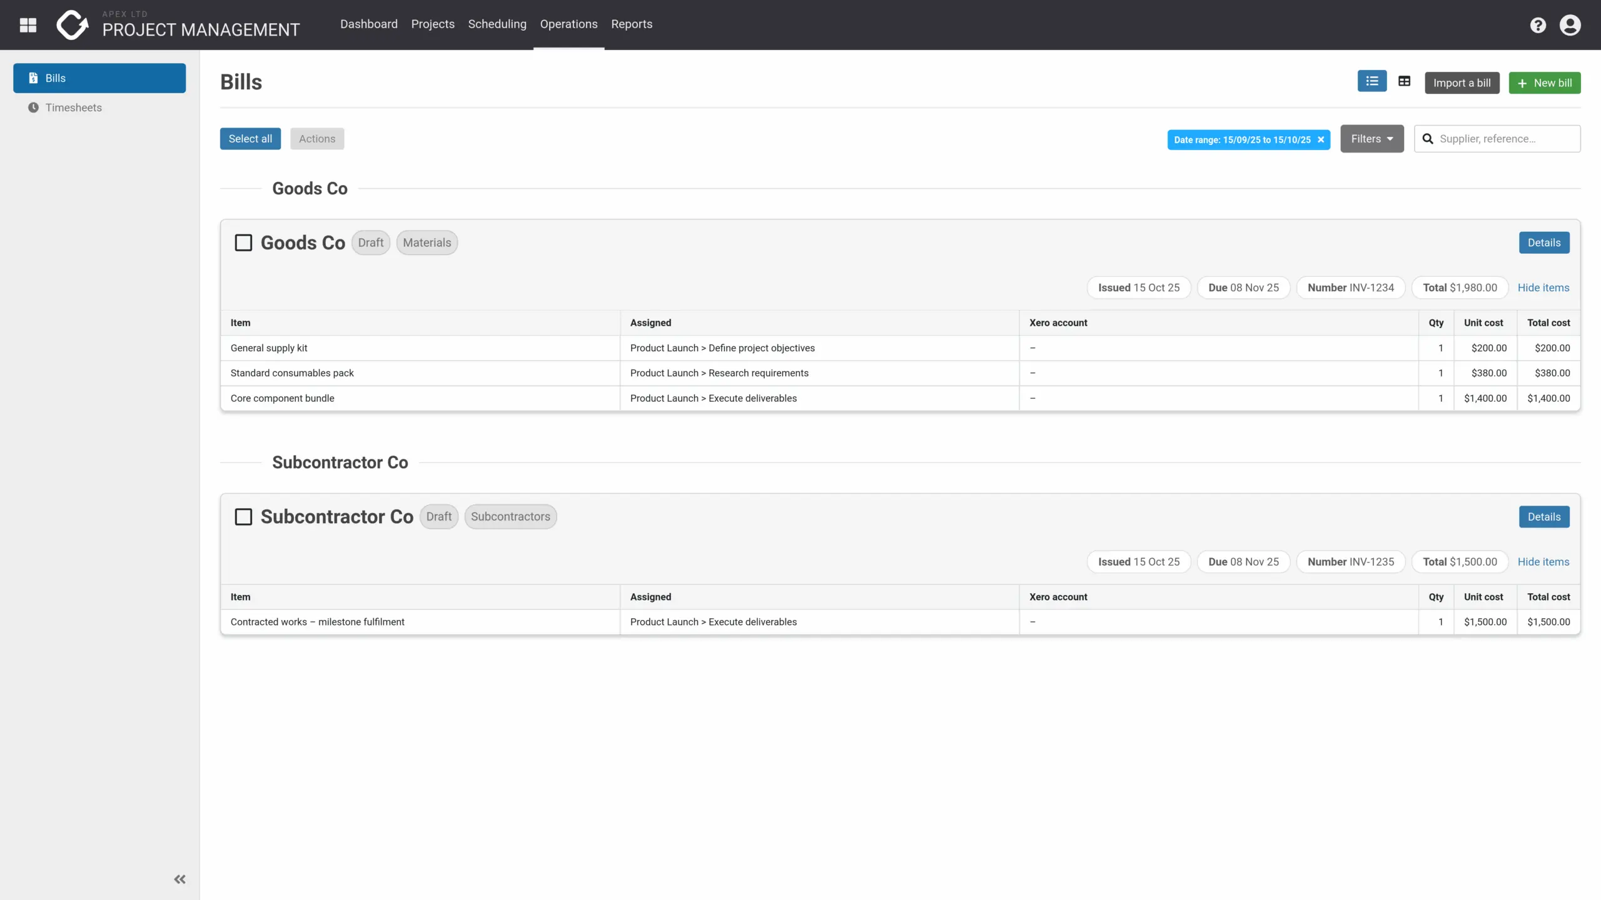The image size is (1601, 900).
Task: Hide items for bill INV-1235
Action: pos(1543,562)
